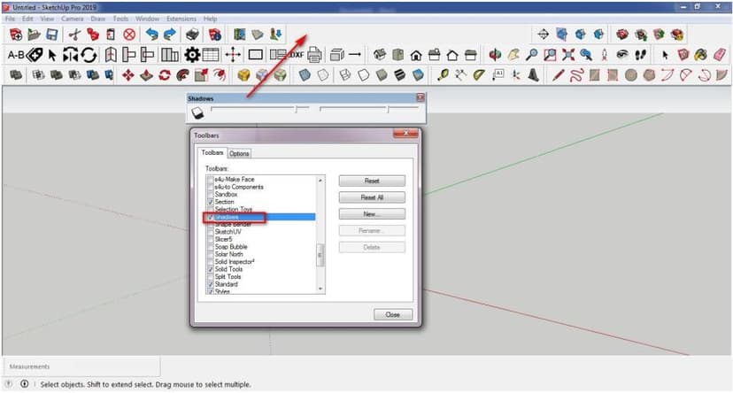
Task: Uncheck the Section toolbar checkbox
Action: coord(211,202)
